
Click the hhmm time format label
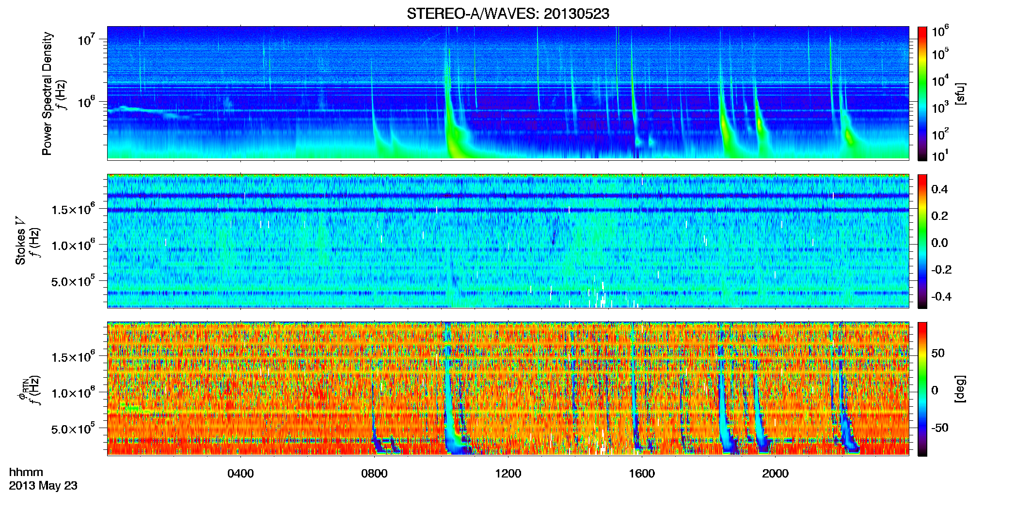click(x=26, y=472)
